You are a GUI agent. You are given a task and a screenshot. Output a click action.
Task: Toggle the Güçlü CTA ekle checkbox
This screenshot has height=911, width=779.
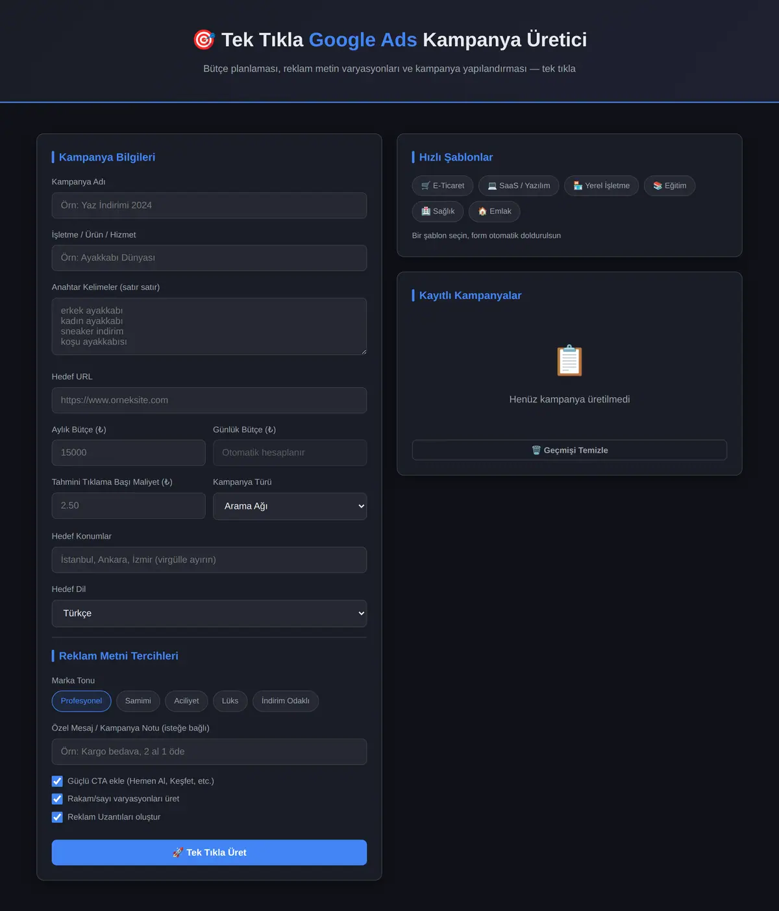click(x=57, y=781)
